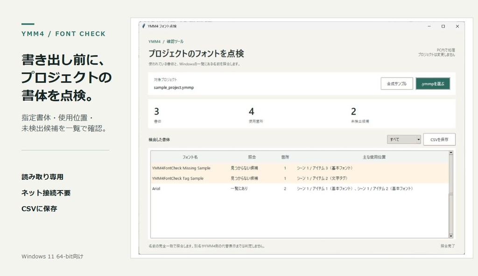478x276 pixels.
Task: Click the 読み取り専用 feature label
Action: (42, 177)
